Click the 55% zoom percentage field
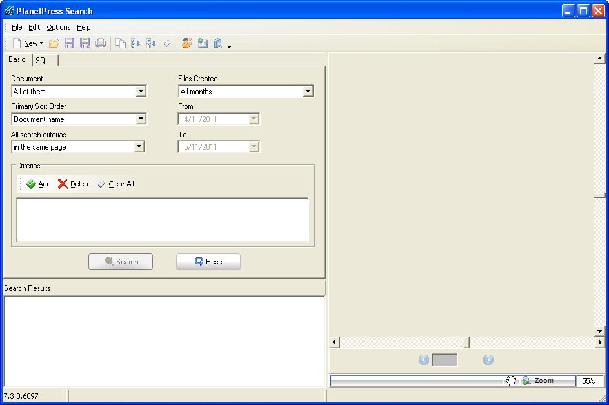Screen dimensions: 609x405 (x=590, y=381)
